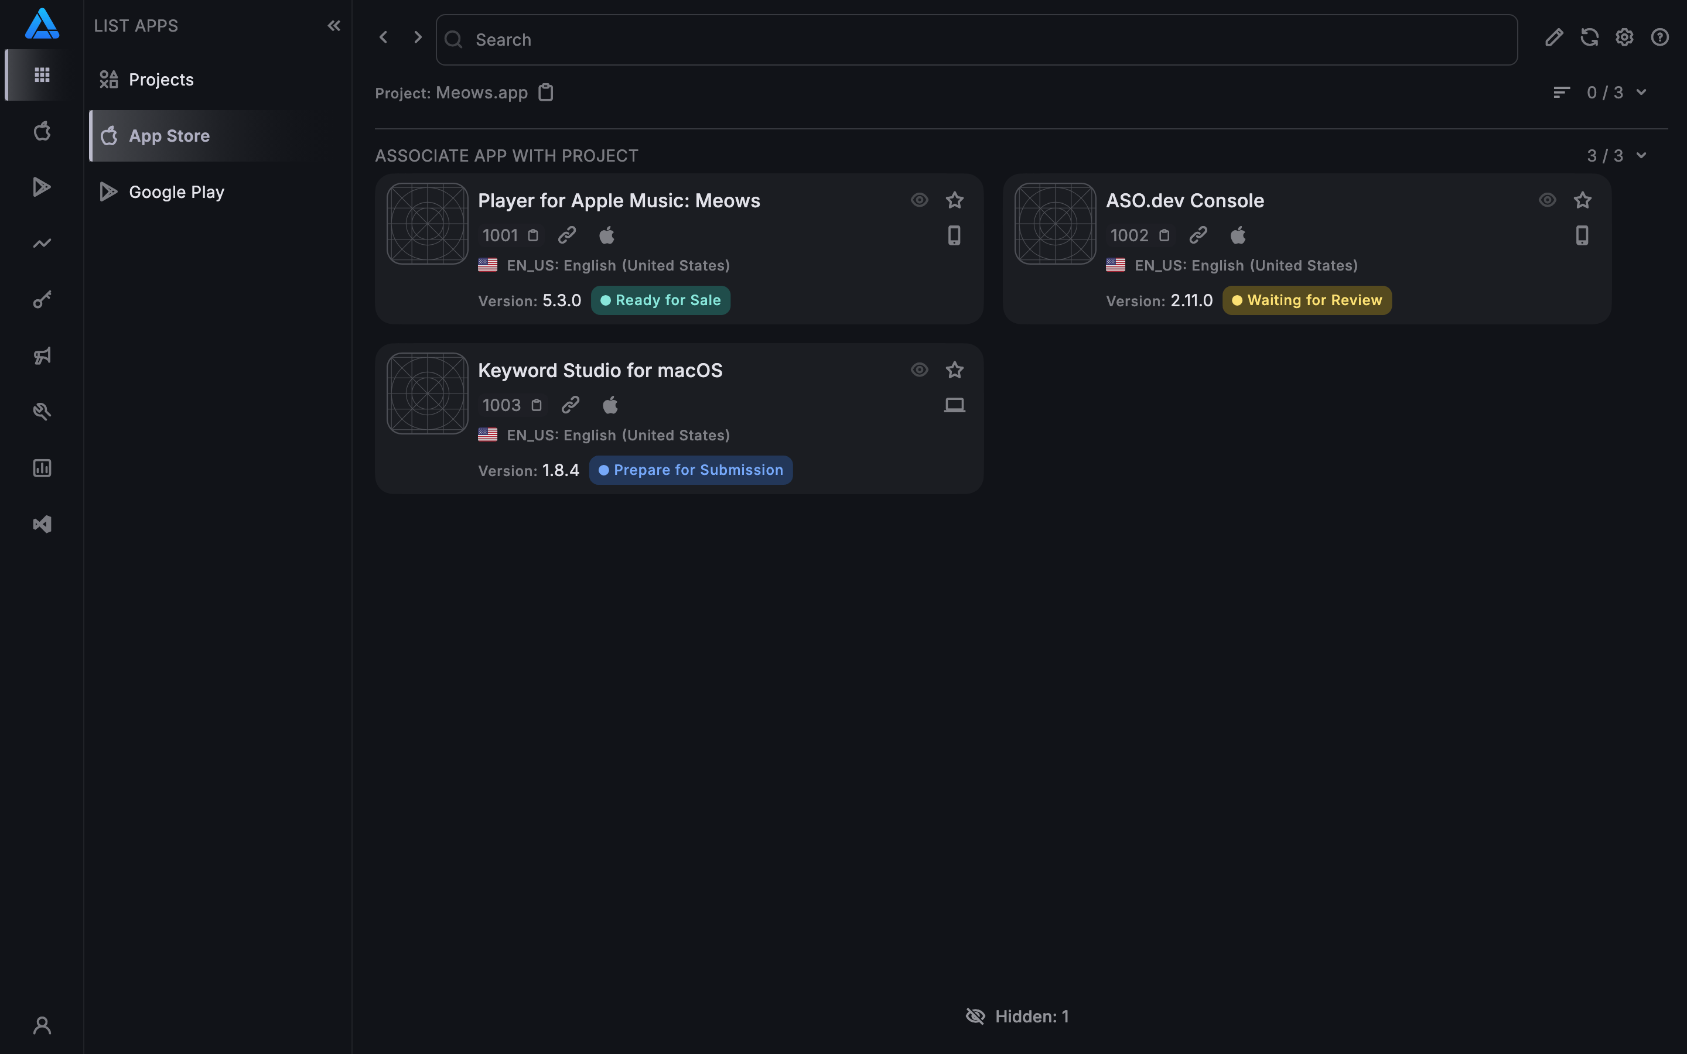Click the pencil edit icon
The width and height of the screenshot is (1687, 1054).
click(x=1554, y=37)
